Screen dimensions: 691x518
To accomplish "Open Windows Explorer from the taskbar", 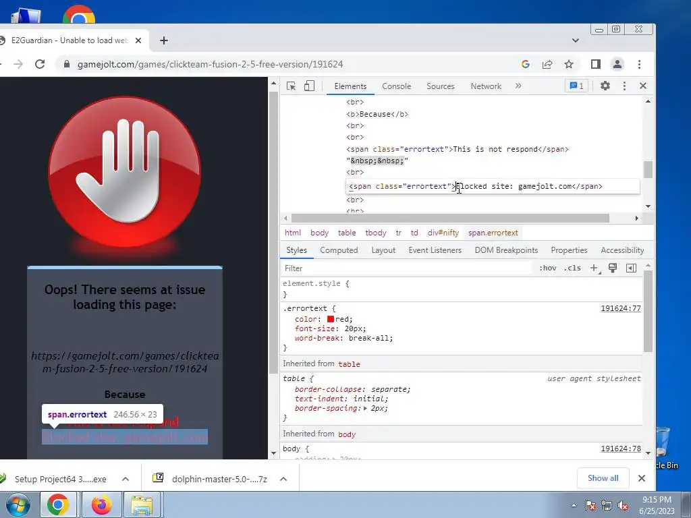I will tap(142, 505).
